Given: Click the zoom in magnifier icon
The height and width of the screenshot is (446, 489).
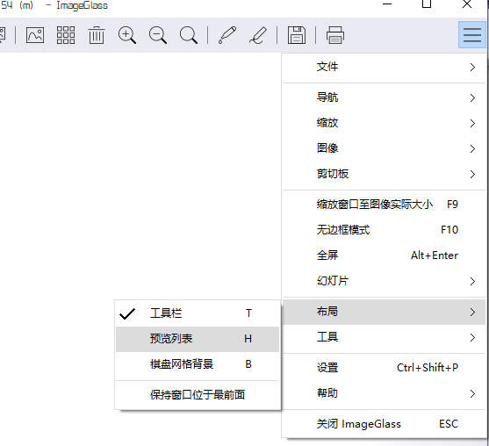Looking at the screenshot, I should pos(127,35).
